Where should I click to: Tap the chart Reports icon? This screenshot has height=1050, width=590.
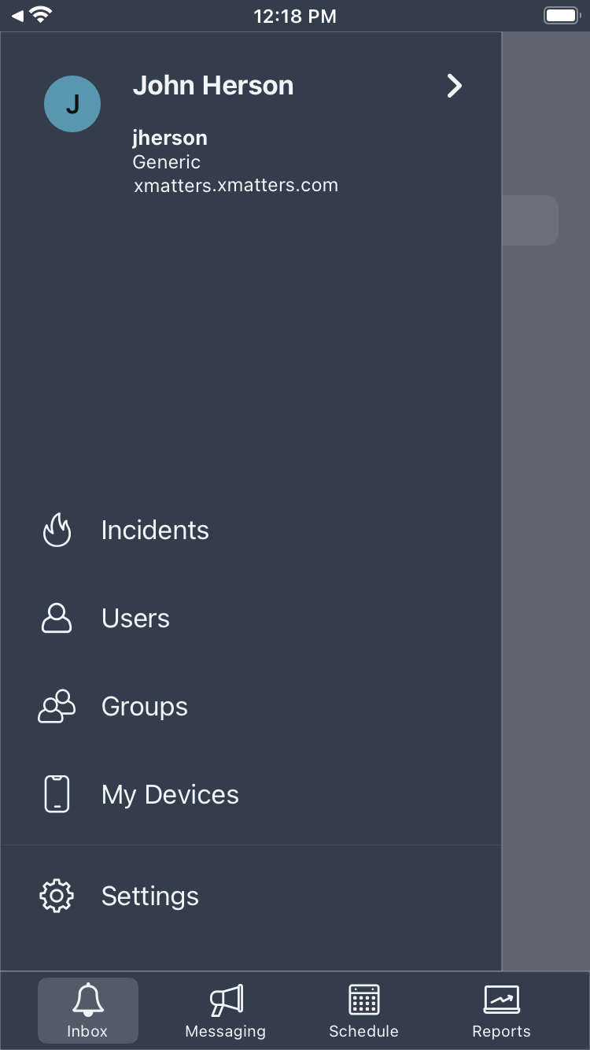pos(501,1000)
